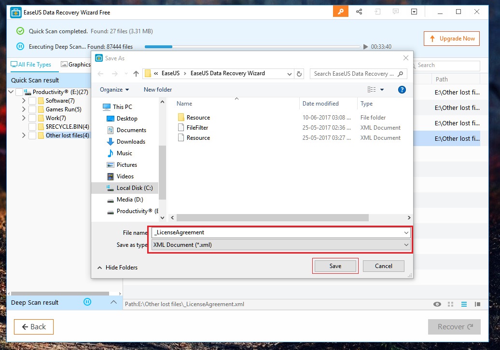Go up one folder level arrow
The image size is (500, 350).
136,74
